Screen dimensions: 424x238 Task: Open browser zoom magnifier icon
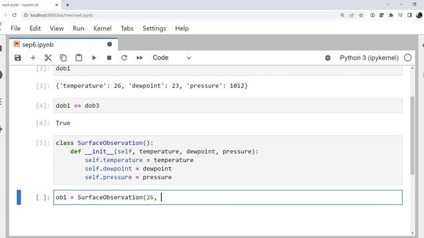click(x=343, y=15)
